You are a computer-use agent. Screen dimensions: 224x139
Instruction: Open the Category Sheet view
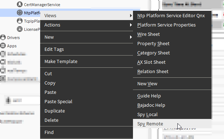172,53
